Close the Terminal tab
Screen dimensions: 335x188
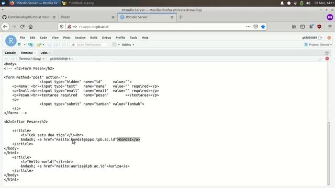coord(35,53)
